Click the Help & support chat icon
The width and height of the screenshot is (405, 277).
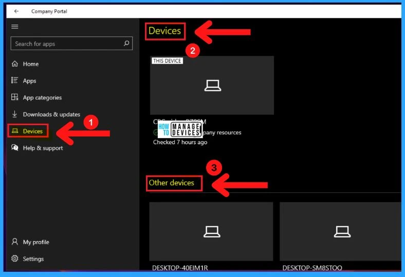pos(15,147)
